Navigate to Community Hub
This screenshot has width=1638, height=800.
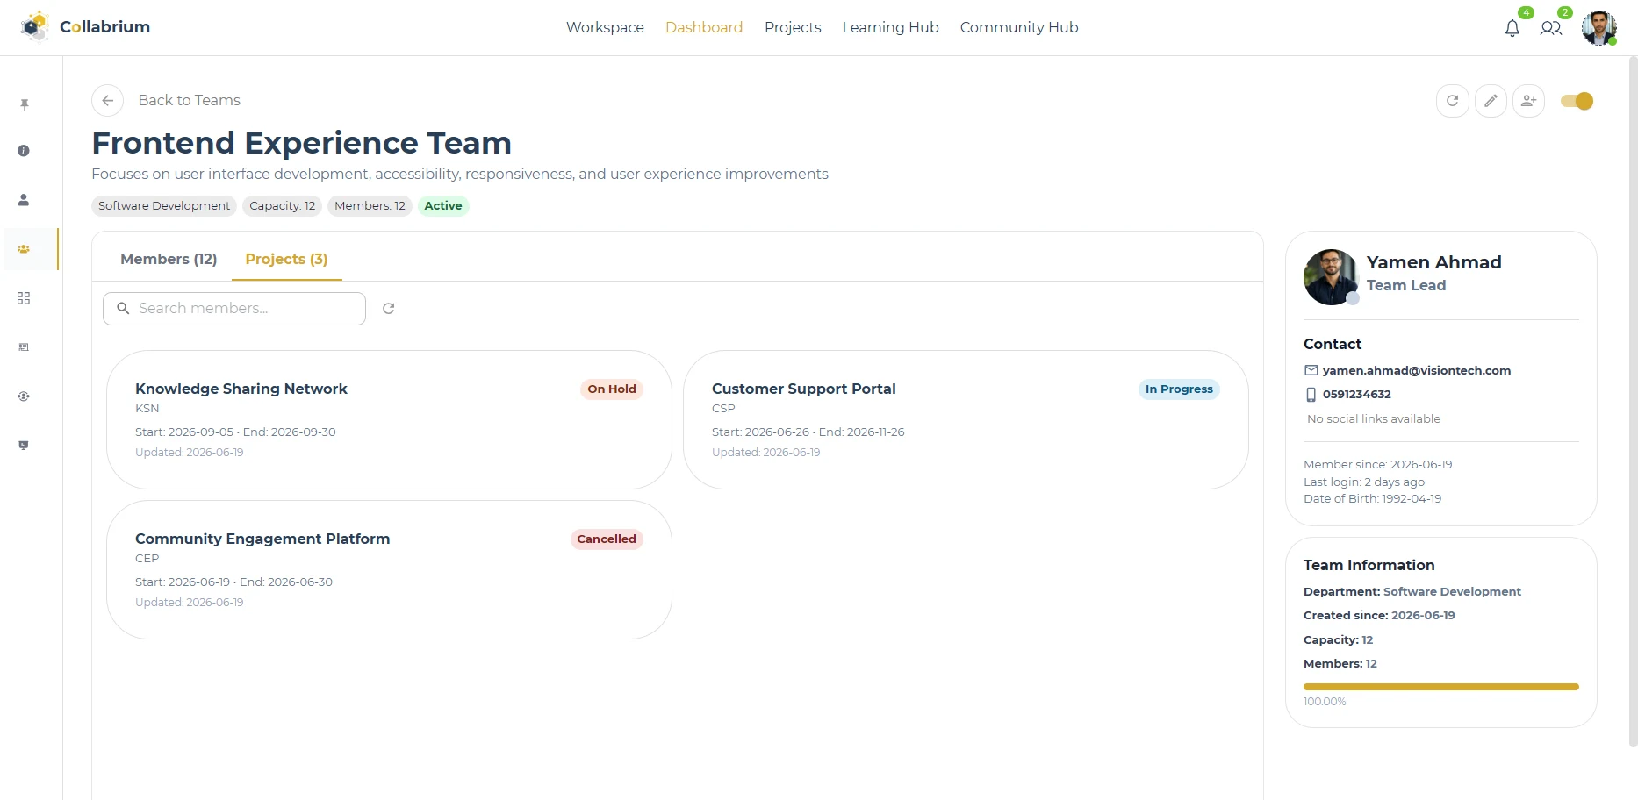[x=1019, y=27]
